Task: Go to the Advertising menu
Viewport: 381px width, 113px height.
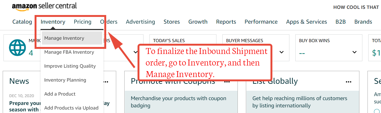Action: tap(141, 22)
